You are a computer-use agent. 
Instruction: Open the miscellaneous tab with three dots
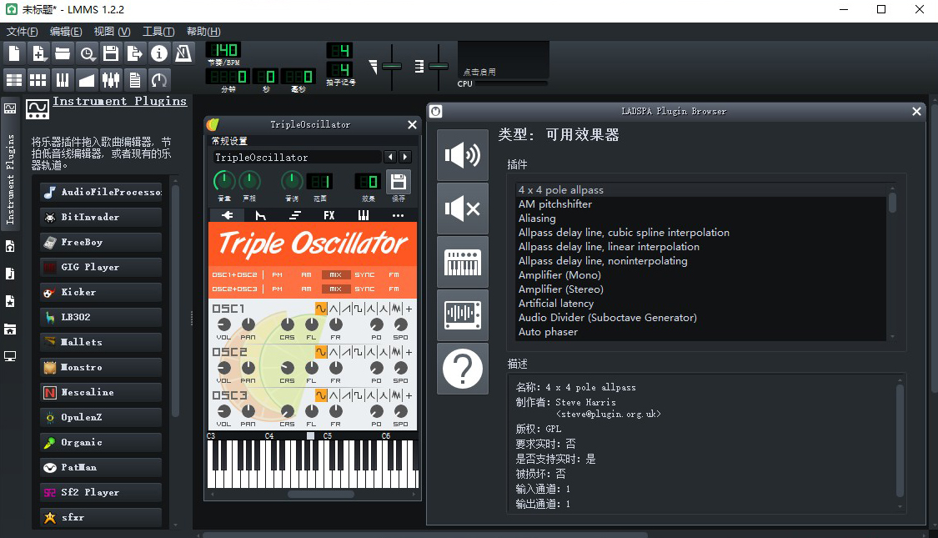pos(398,215)
